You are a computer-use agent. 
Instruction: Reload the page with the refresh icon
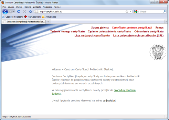tap(19, 12)
